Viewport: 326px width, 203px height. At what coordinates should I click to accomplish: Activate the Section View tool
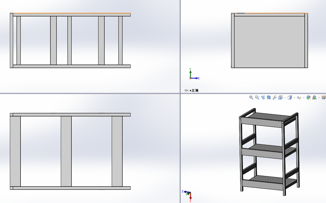point(269,97)
